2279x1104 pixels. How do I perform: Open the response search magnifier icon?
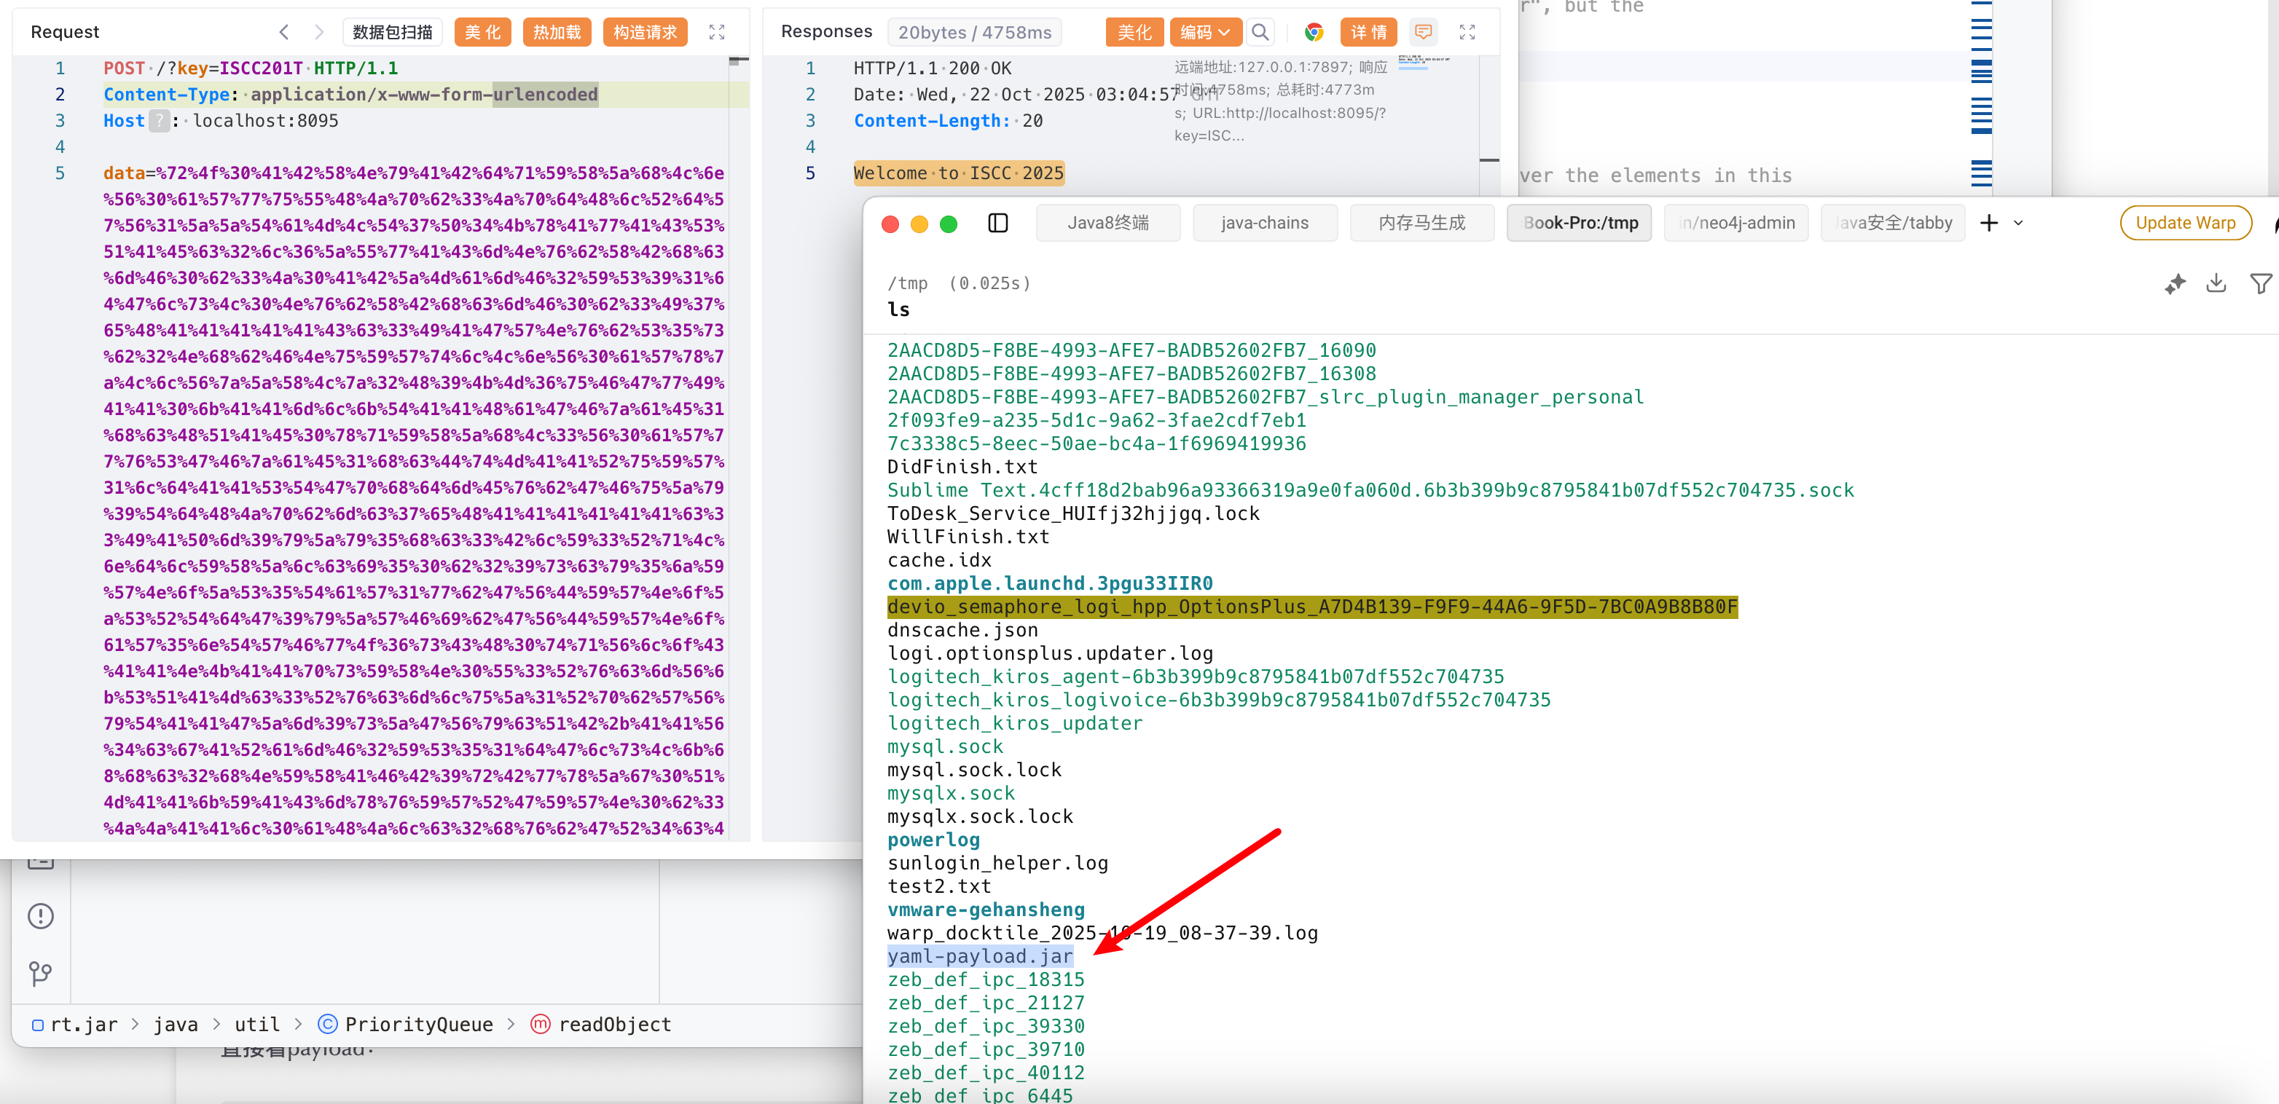[1260, 33]
